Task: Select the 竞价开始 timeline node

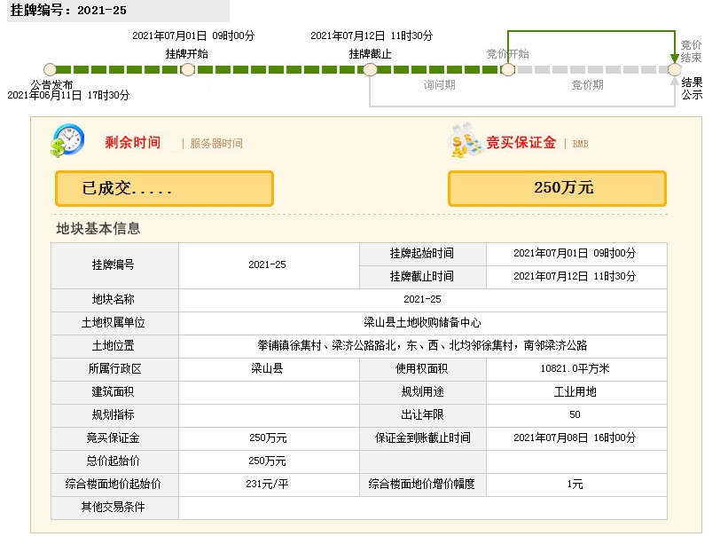Action: pos(508,70)
